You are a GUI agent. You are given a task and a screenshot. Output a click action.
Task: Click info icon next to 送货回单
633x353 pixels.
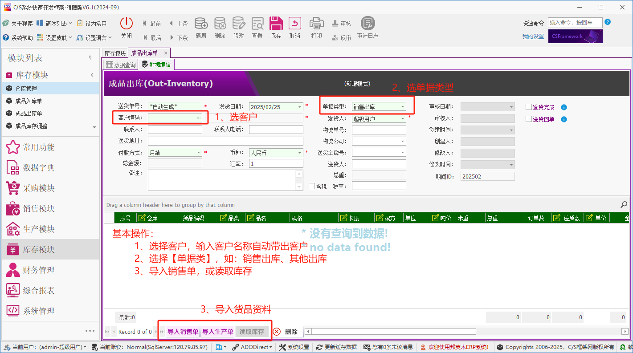[564, 119]
